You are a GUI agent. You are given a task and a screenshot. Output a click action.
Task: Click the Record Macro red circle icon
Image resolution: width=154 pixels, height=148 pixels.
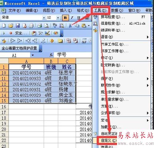[x=11, y=33]
